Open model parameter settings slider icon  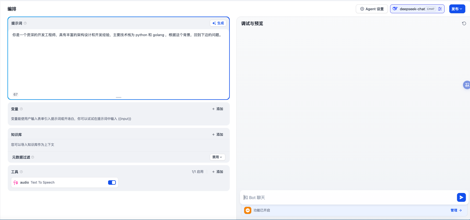440,9
